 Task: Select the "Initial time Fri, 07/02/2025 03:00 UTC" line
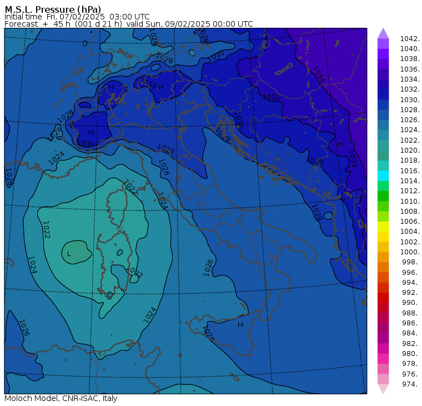click(77, 17)
